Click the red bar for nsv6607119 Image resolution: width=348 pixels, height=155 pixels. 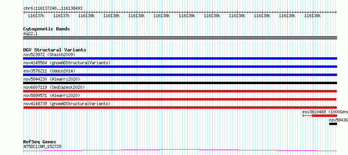(x=180, y=91)
